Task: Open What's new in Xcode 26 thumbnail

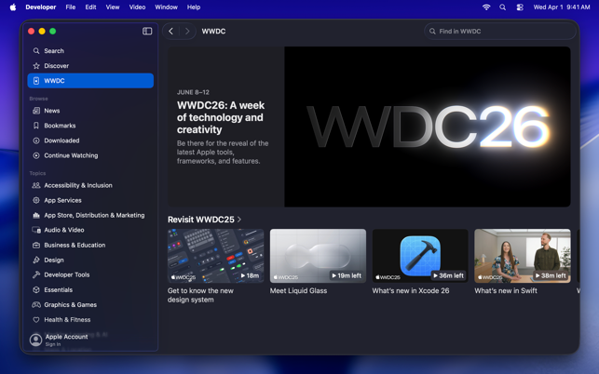Action: coord(420,256)
